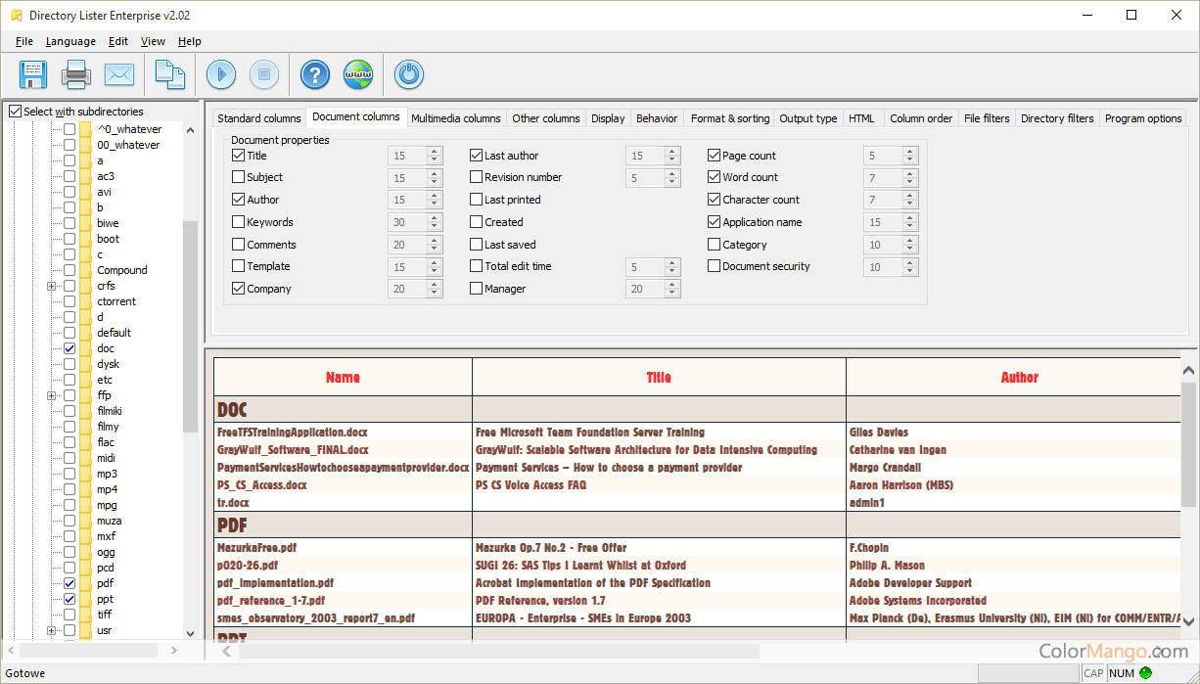This screenshot has height=684, width=1200.
Task: Click the Save floppy disk toolbar icon
Action: point(33,74)
